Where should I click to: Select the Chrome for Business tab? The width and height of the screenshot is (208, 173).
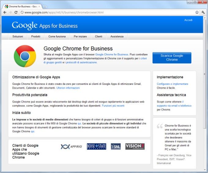(22, 6)
